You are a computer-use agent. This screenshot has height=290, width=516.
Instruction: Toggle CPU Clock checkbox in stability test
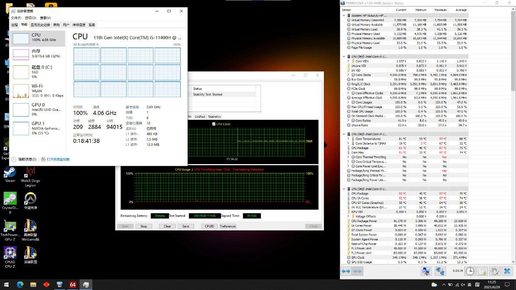point(214,124)
